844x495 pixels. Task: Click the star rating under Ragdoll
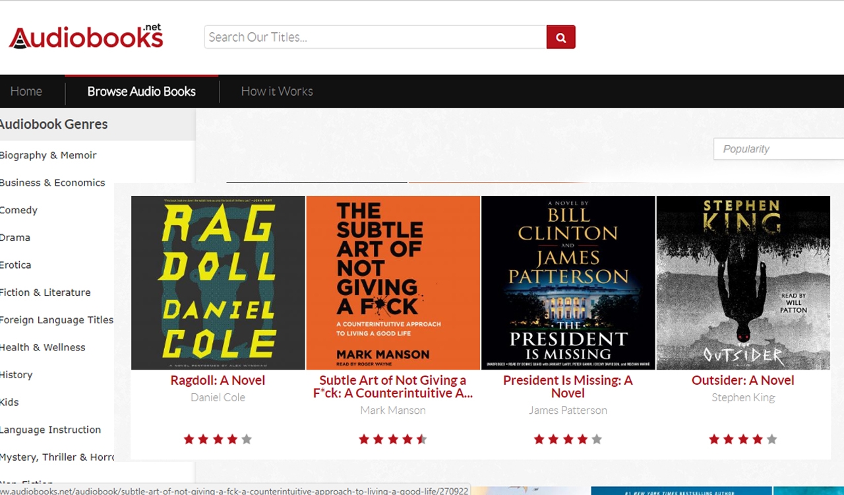click(218, 439)
